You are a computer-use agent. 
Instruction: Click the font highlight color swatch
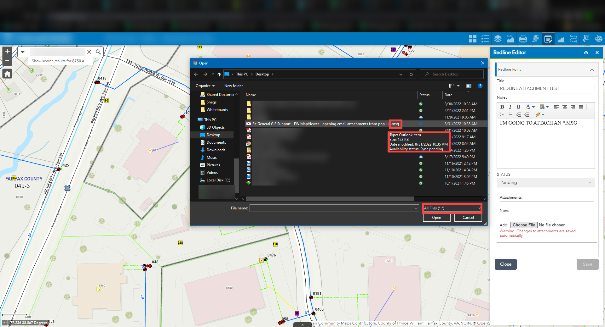pyautogui.click(x=542, y=107)
